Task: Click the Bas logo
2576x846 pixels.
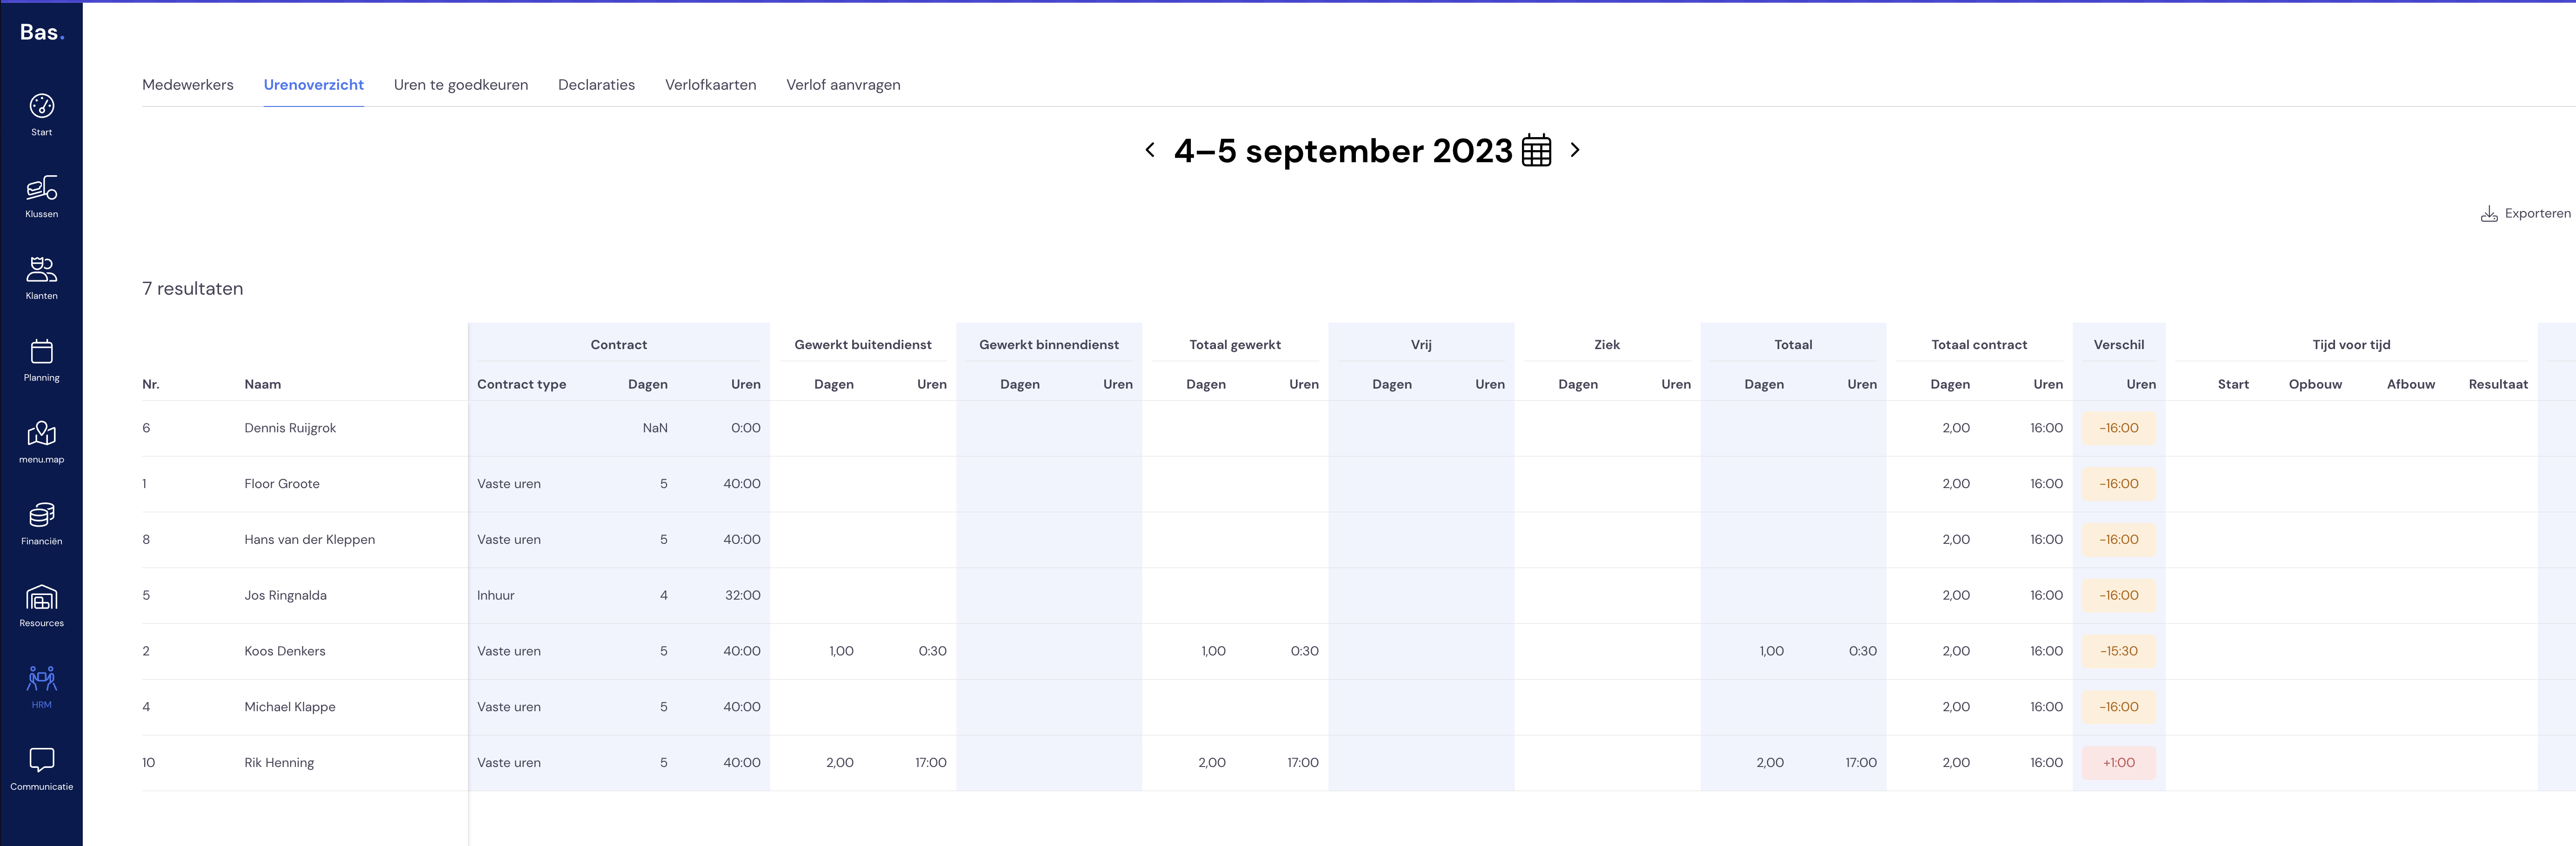Action: point(41,32)
